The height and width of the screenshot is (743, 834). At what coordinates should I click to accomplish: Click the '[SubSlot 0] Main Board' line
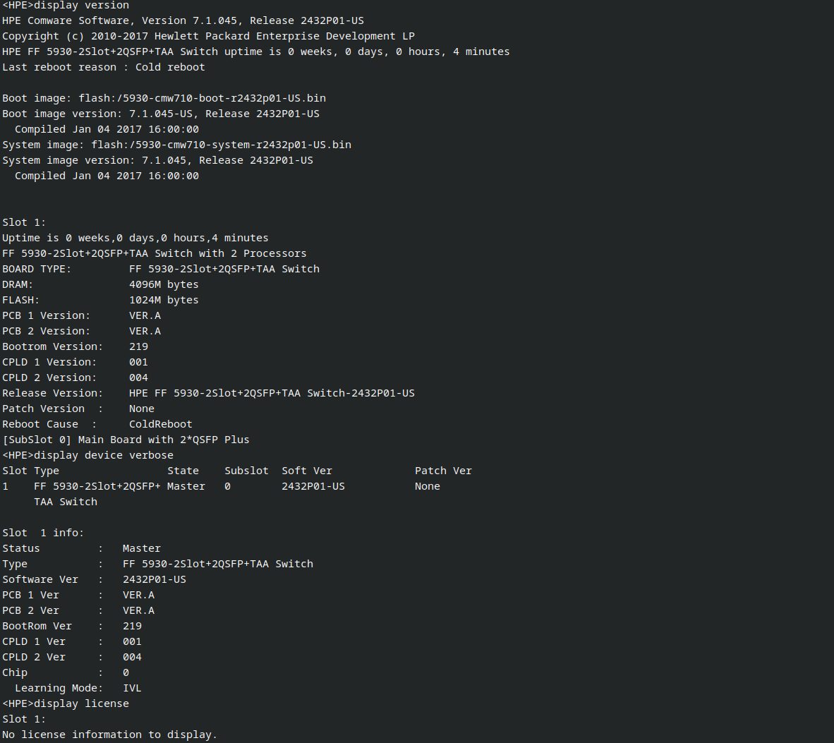point(126,440)
